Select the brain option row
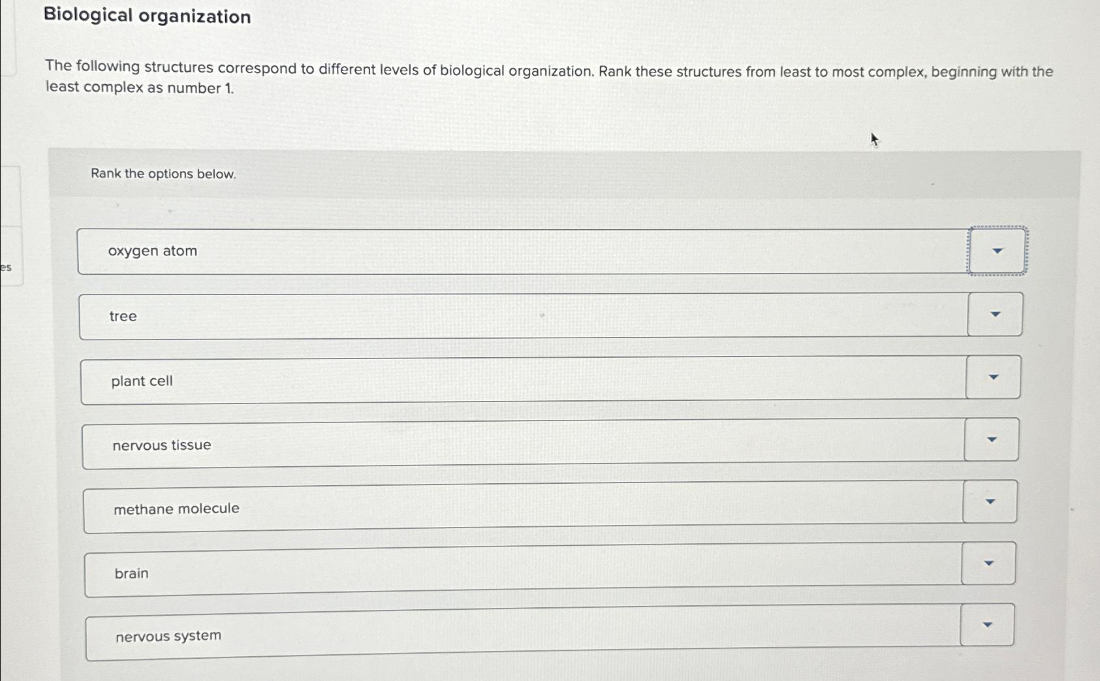 tap(457, 573)
